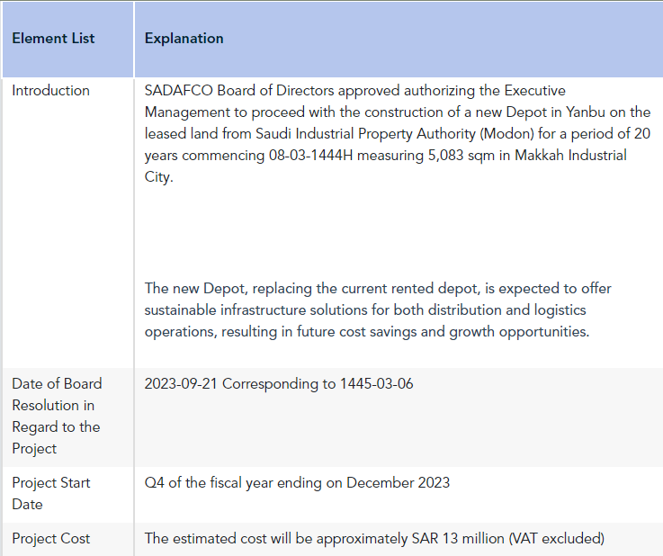The height and width of the screenshot is (556, 663).
Task: Click the date '2023-09-21 Corresponding to 1445-03-06'
Action: pyautogui.click(x=279, y=384)
